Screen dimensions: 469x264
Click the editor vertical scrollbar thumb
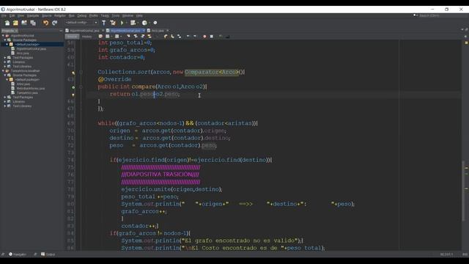[x=464, y=191]
